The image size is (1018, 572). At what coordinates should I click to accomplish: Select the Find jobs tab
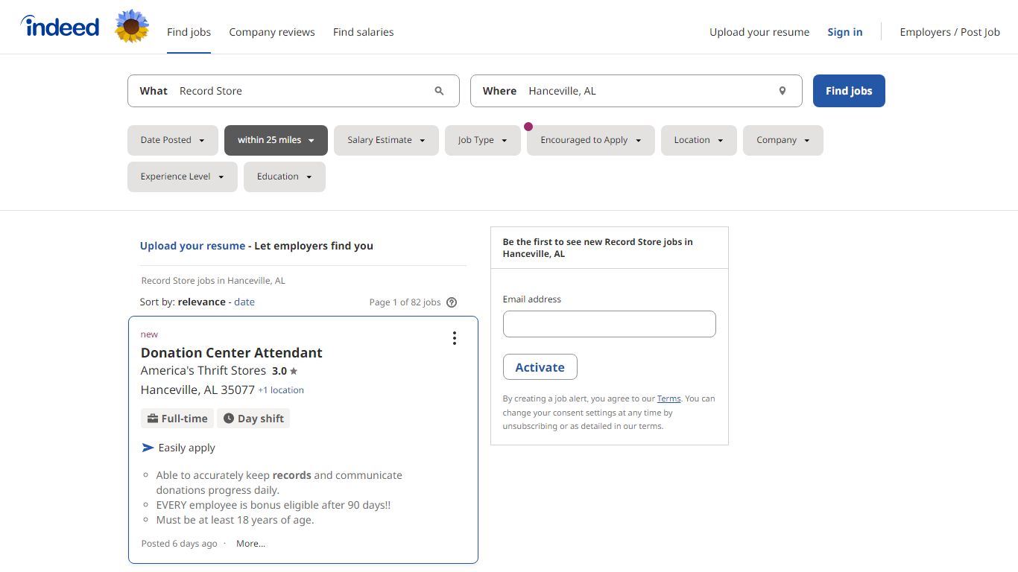point(189,32)
